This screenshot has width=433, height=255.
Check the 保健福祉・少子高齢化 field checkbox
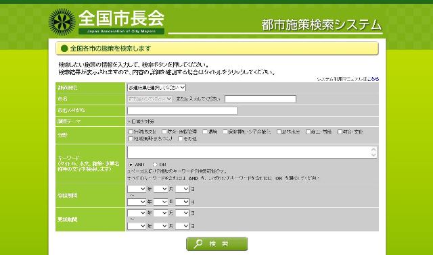pos(225,132)
